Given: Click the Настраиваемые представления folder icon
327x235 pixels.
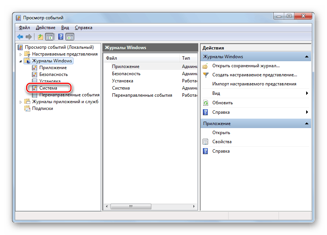Looking at the screenshot, I should click(x=27, y=54).
